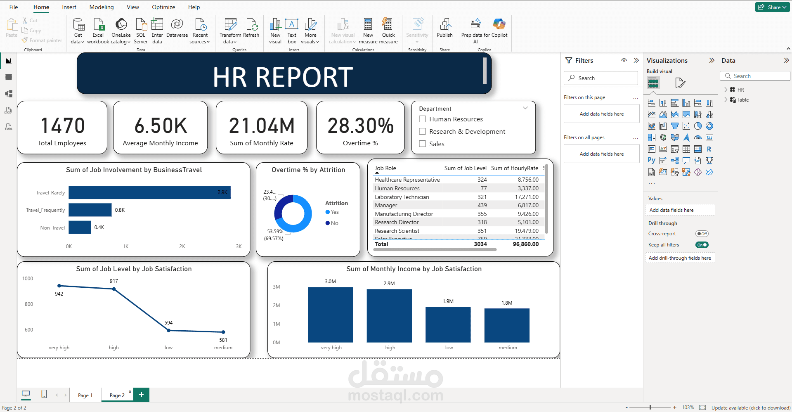Click Add drill-through fields here

(680, 258)
